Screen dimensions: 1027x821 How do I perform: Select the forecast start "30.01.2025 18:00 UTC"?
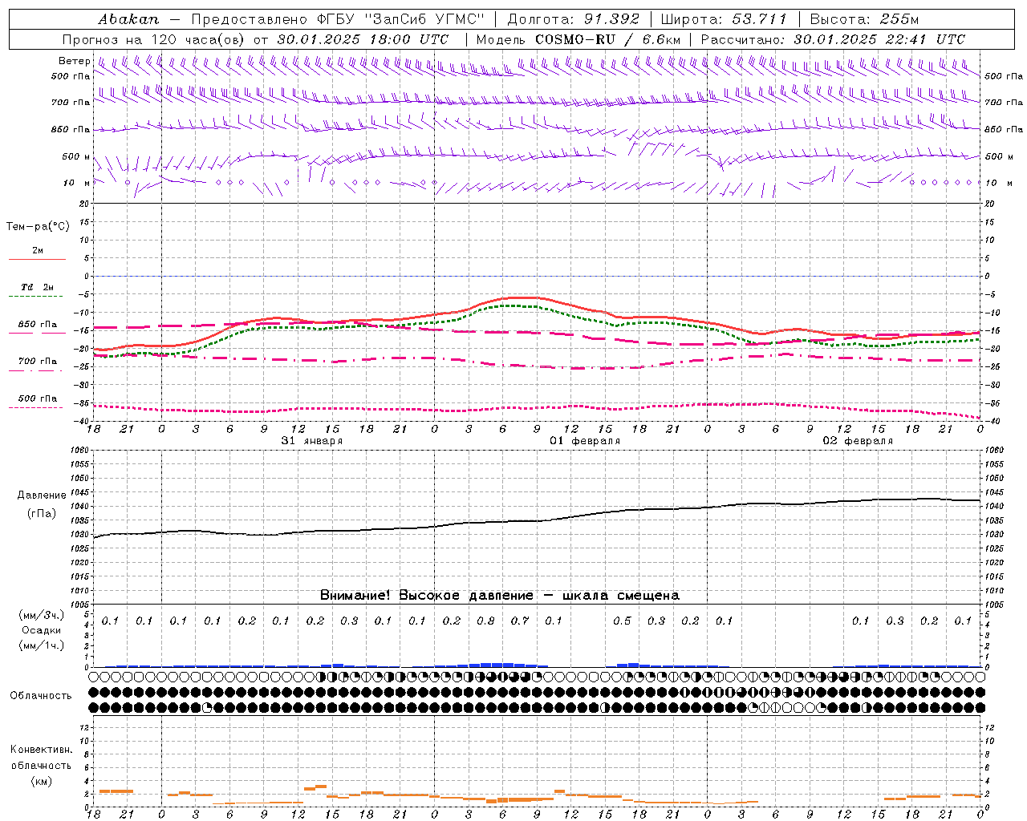point(363,39)
